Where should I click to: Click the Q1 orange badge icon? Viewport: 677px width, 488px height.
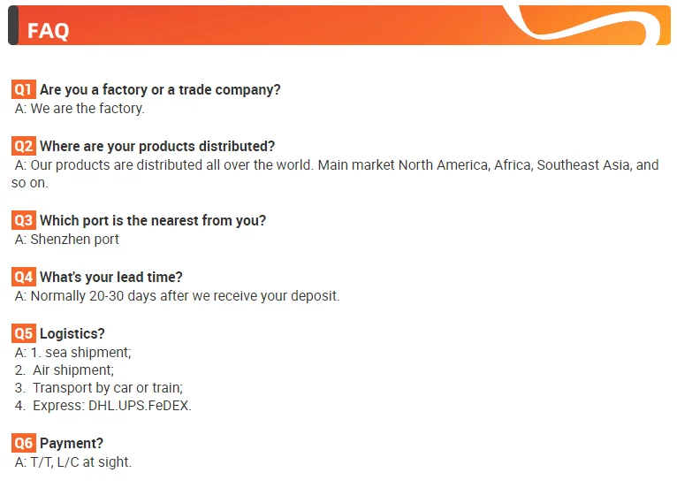[x=23, y=89]
